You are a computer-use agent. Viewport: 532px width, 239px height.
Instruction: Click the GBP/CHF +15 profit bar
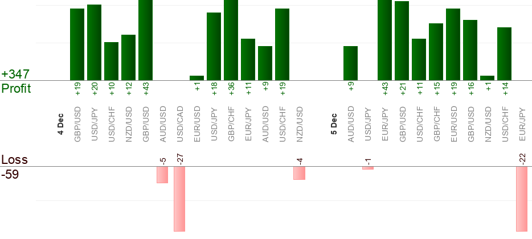(436, 52)
